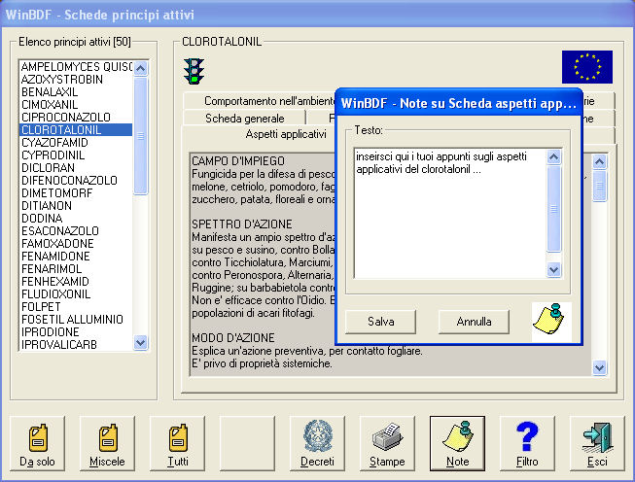
Task: Select FENARIMOL in the list
Action: [76, 269]
